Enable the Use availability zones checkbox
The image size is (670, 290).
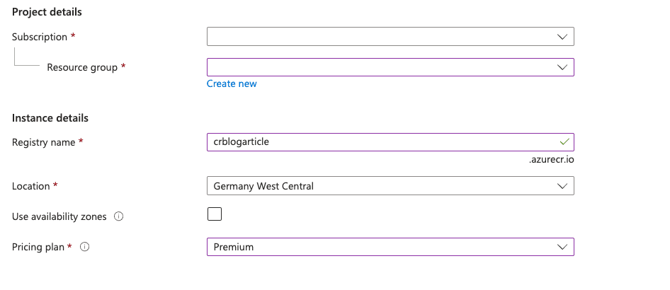215,214
